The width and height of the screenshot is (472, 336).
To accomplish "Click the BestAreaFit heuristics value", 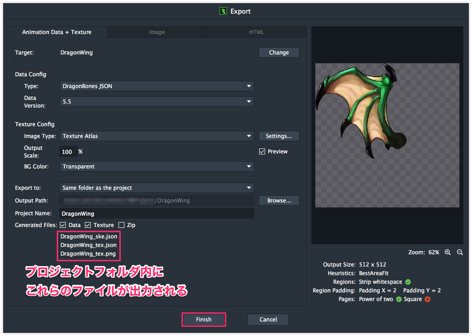I will tap(374, 273).
